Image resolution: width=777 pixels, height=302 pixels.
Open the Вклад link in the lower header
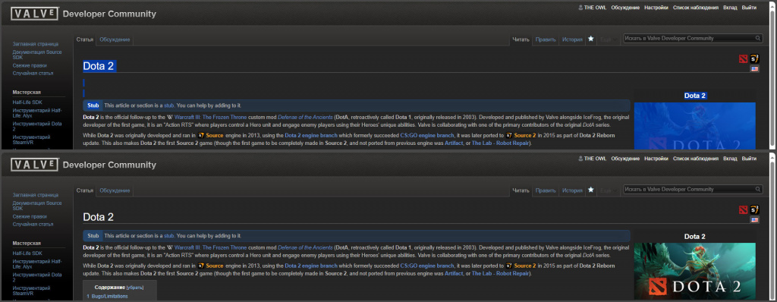[x=730, y=159]
